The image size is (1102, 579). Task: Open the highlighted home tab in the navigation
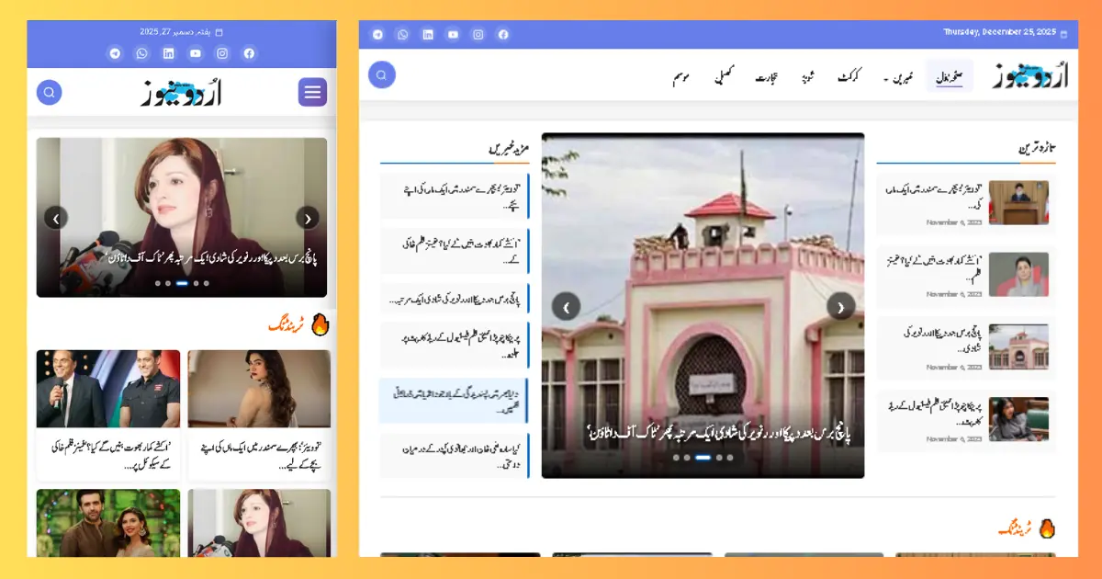950,77
